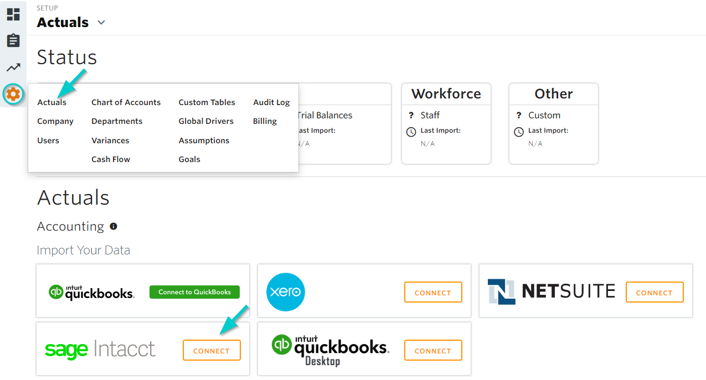This screenshot has width=706, height=380.
Task: Click the NetSuite logo
Action: (x=551, y=291)
